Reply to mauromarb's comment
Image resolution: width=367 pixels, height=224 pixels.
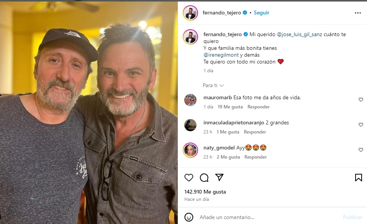click(x=258, y=107)
